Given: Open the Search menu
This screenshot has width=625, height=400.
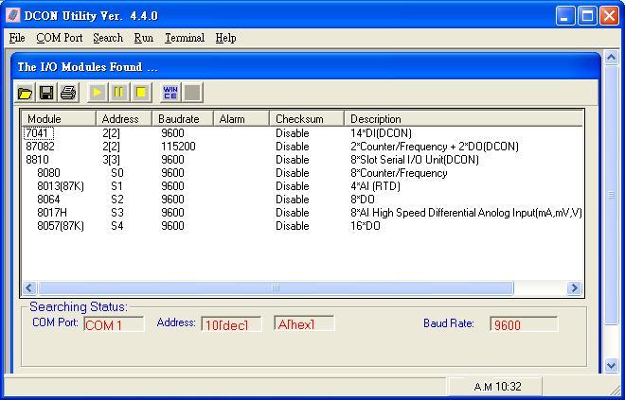Looking at the screenshot, I should (108, 38).
